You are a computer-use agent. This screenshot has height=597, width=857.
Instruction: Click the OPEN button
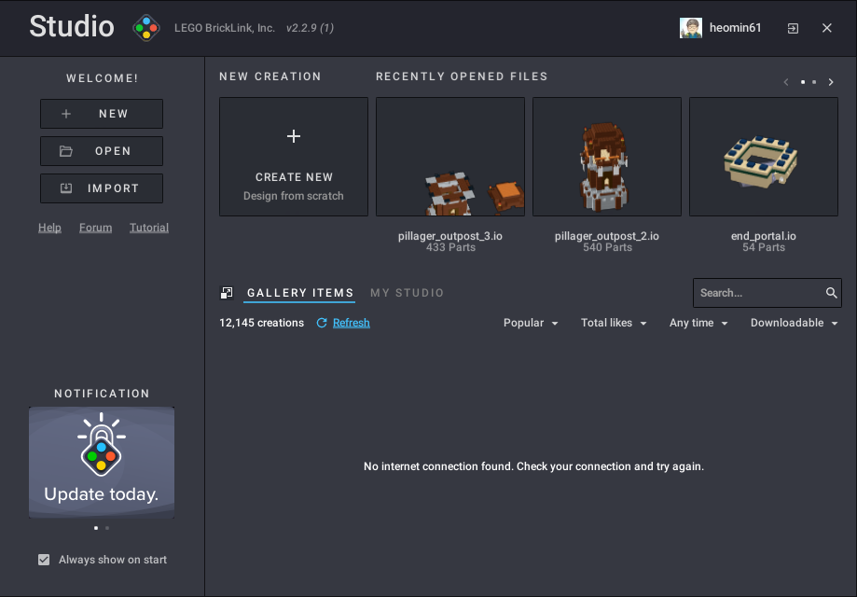point(102,151)
